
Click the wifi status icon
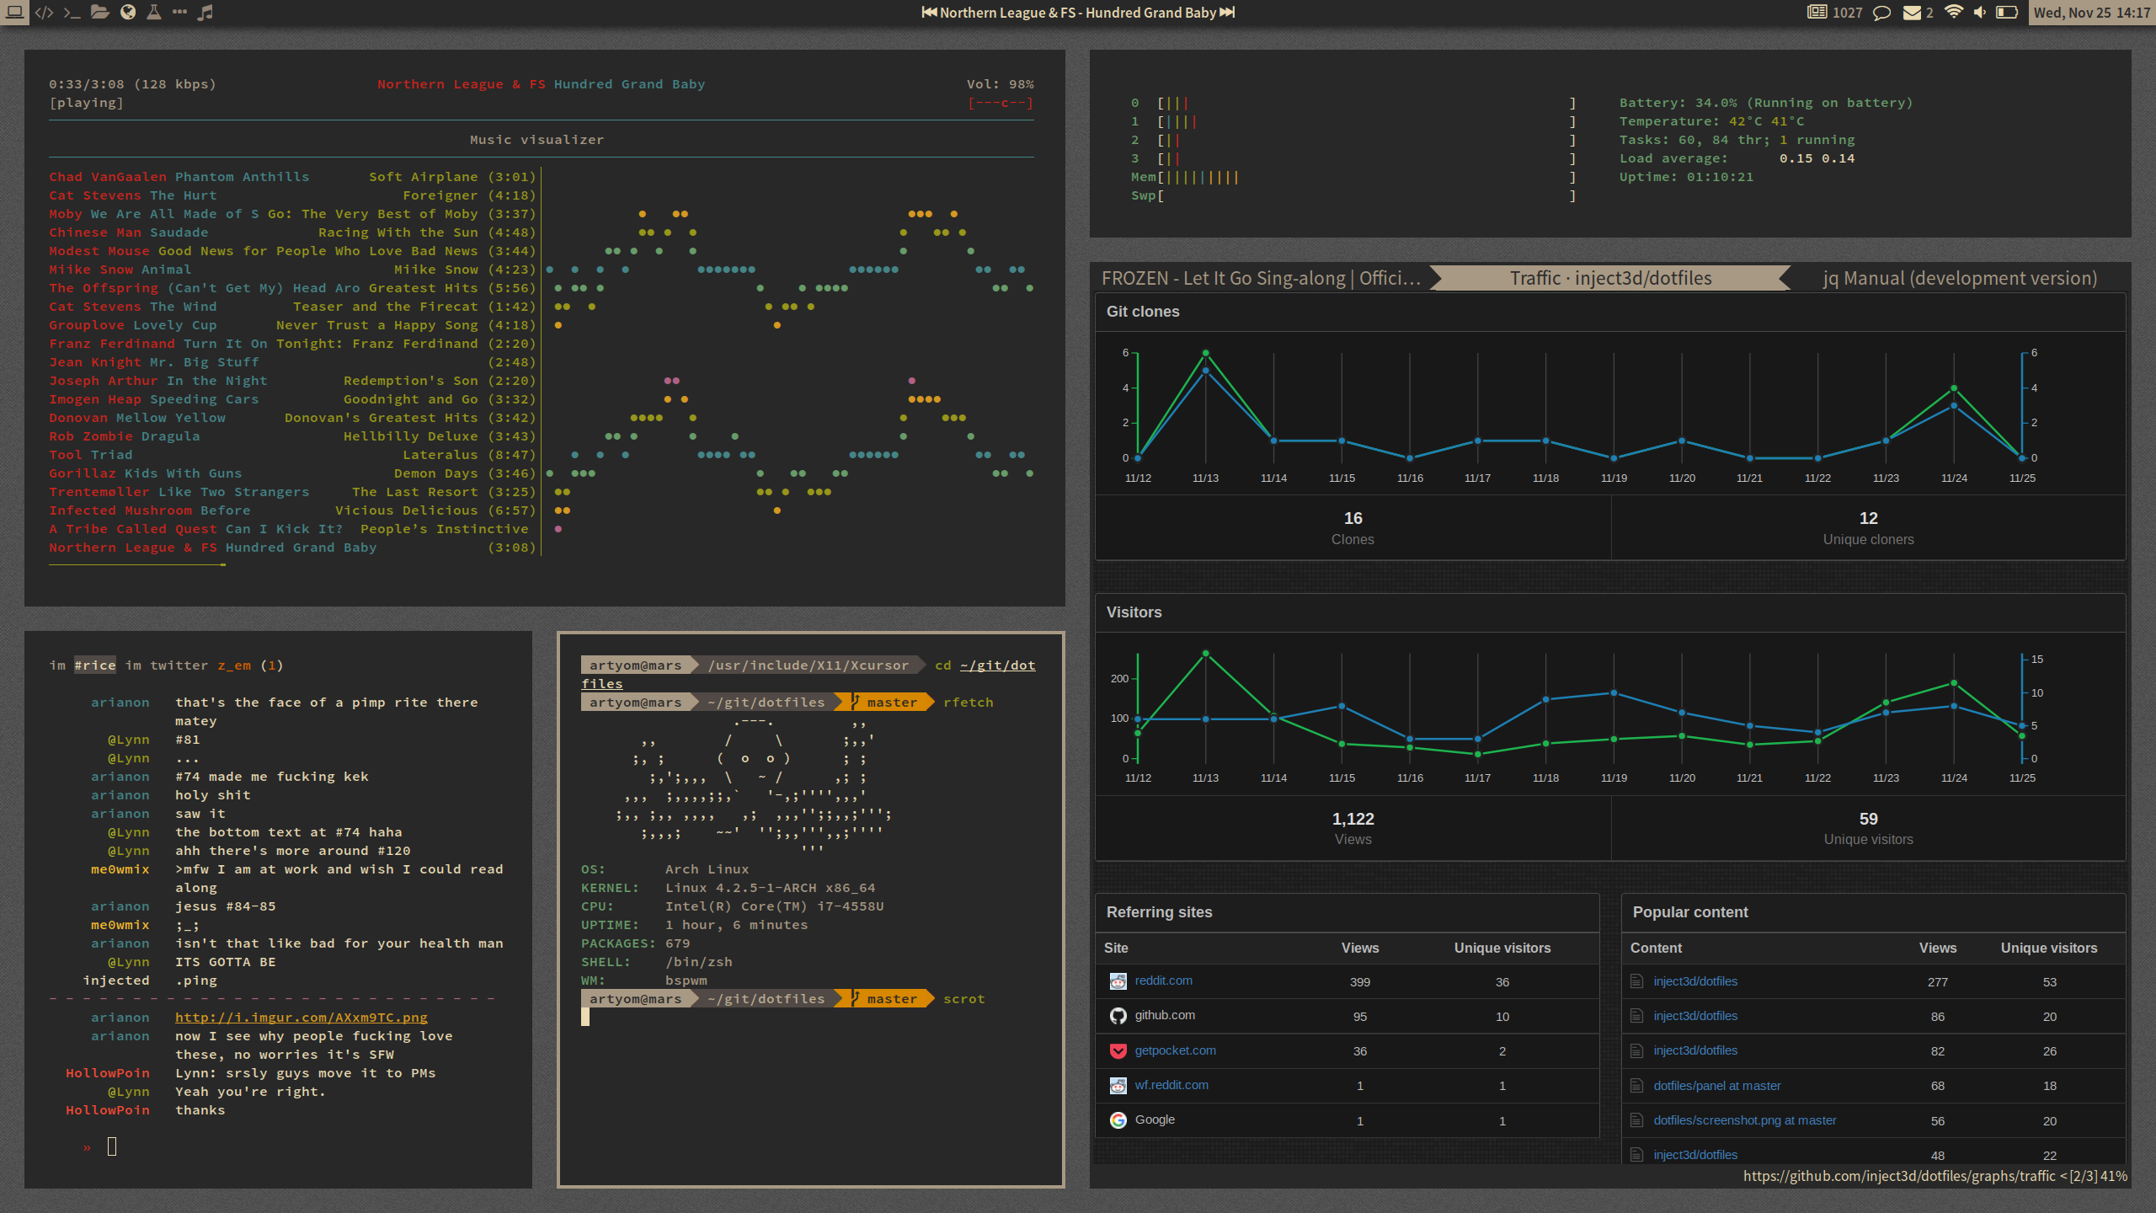pos(1954,13)
